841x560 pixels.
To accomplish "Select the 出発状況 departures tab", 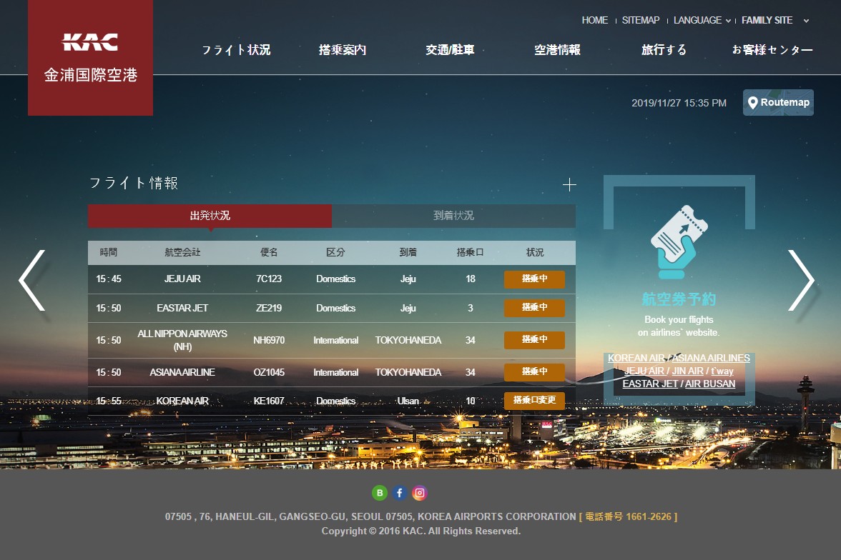I will 210,216.
